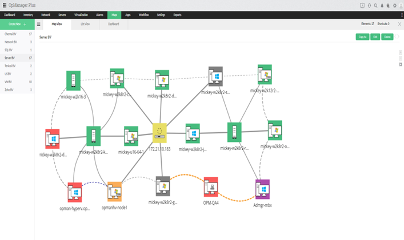
Task: Open the vertical three-dot menu in nav bar
Action: coord(402,15)
